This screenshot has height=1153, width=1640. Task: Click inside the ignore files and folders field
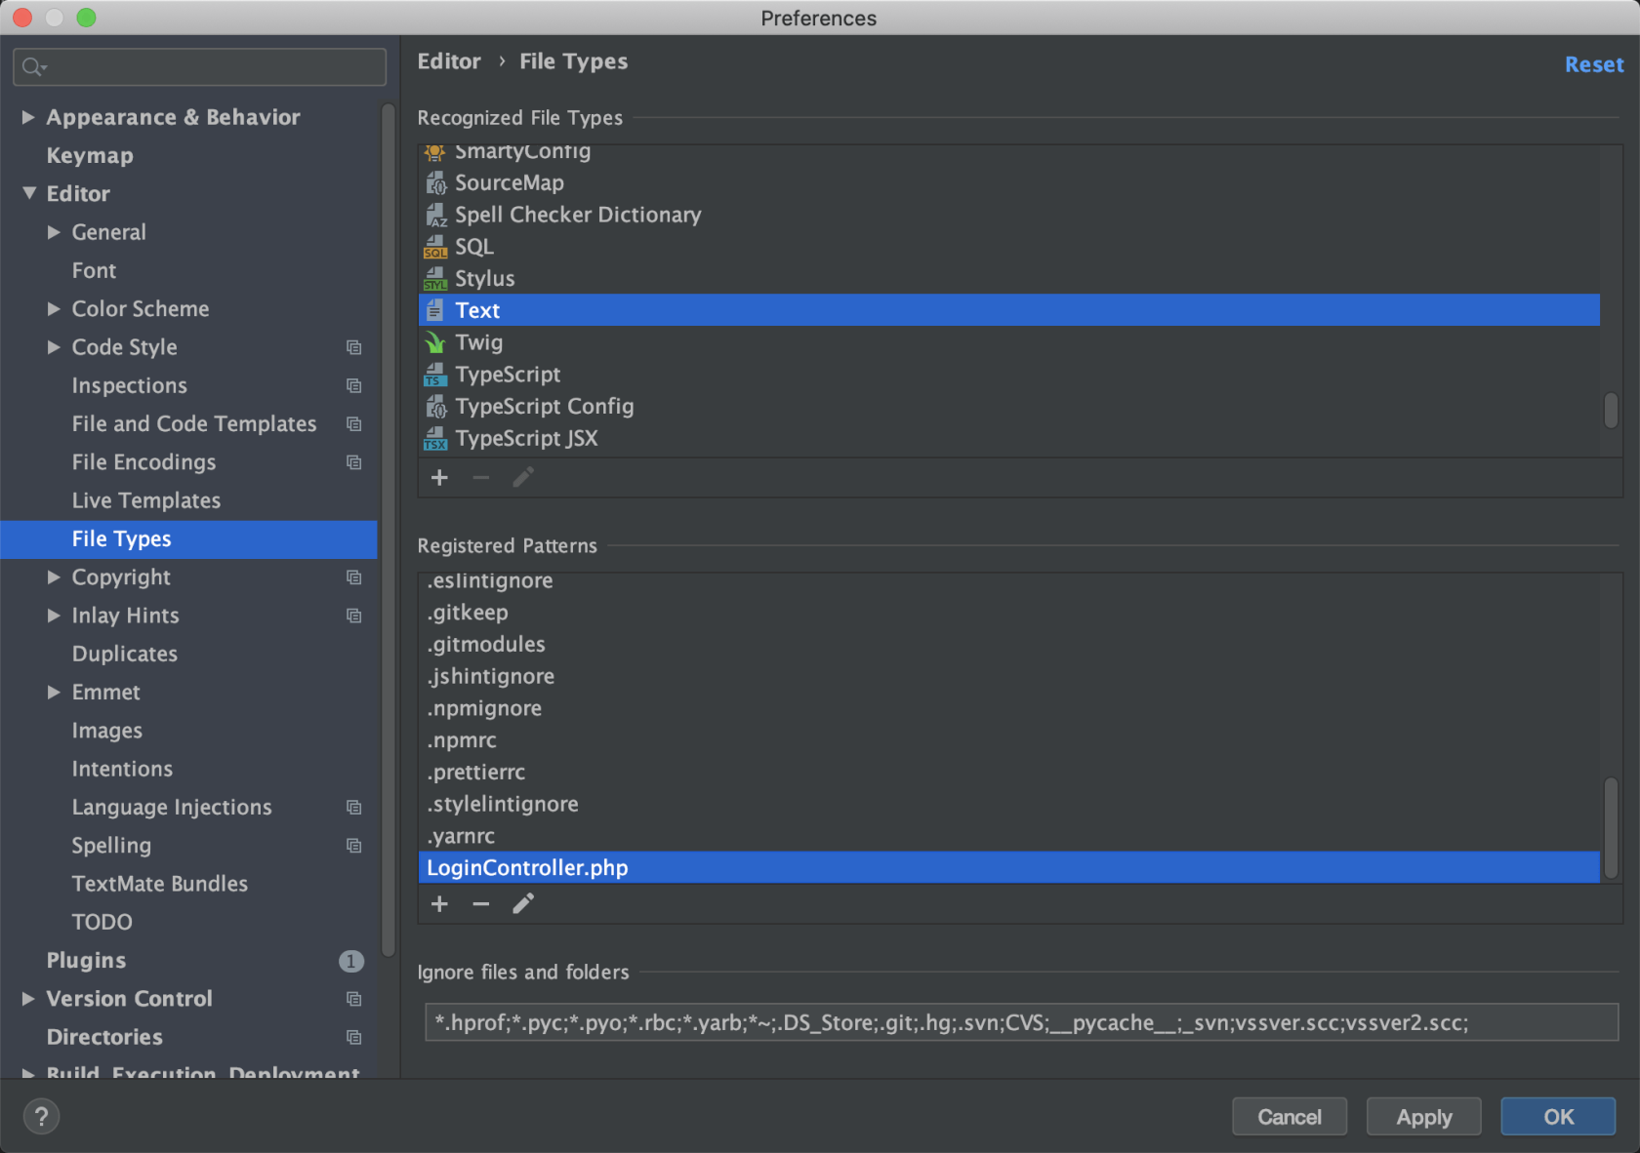click(x=1015, y=1022)
